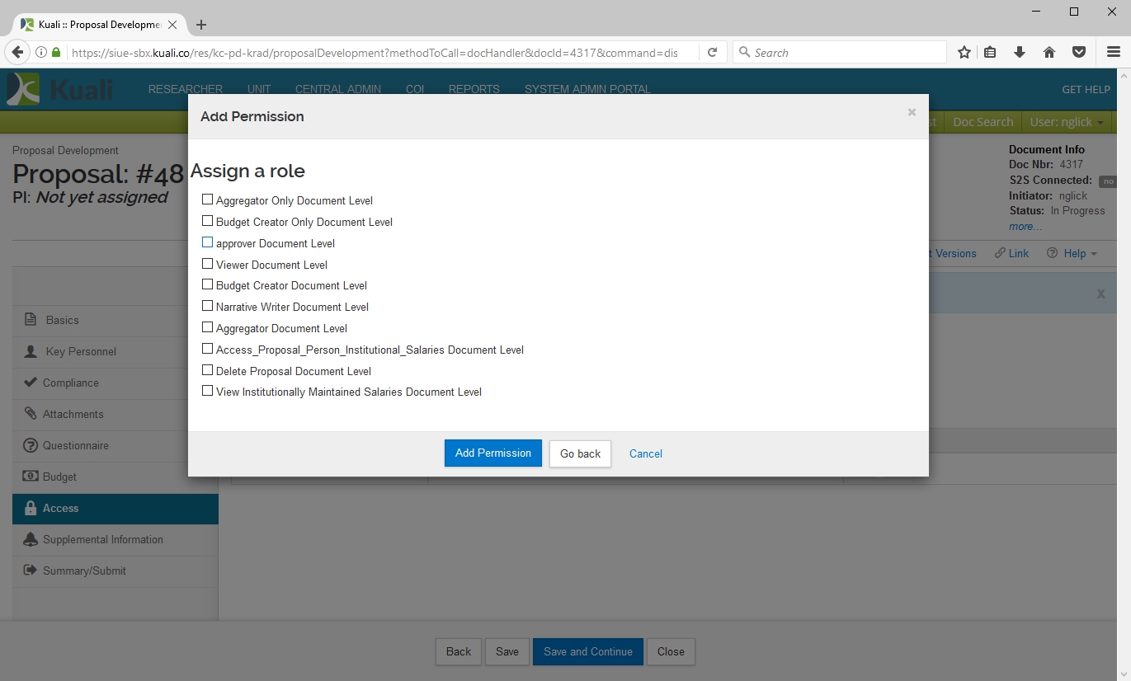This screenshot has width=1131, height=681.
Task: Click the Go back button
Action: coord(580,453)
